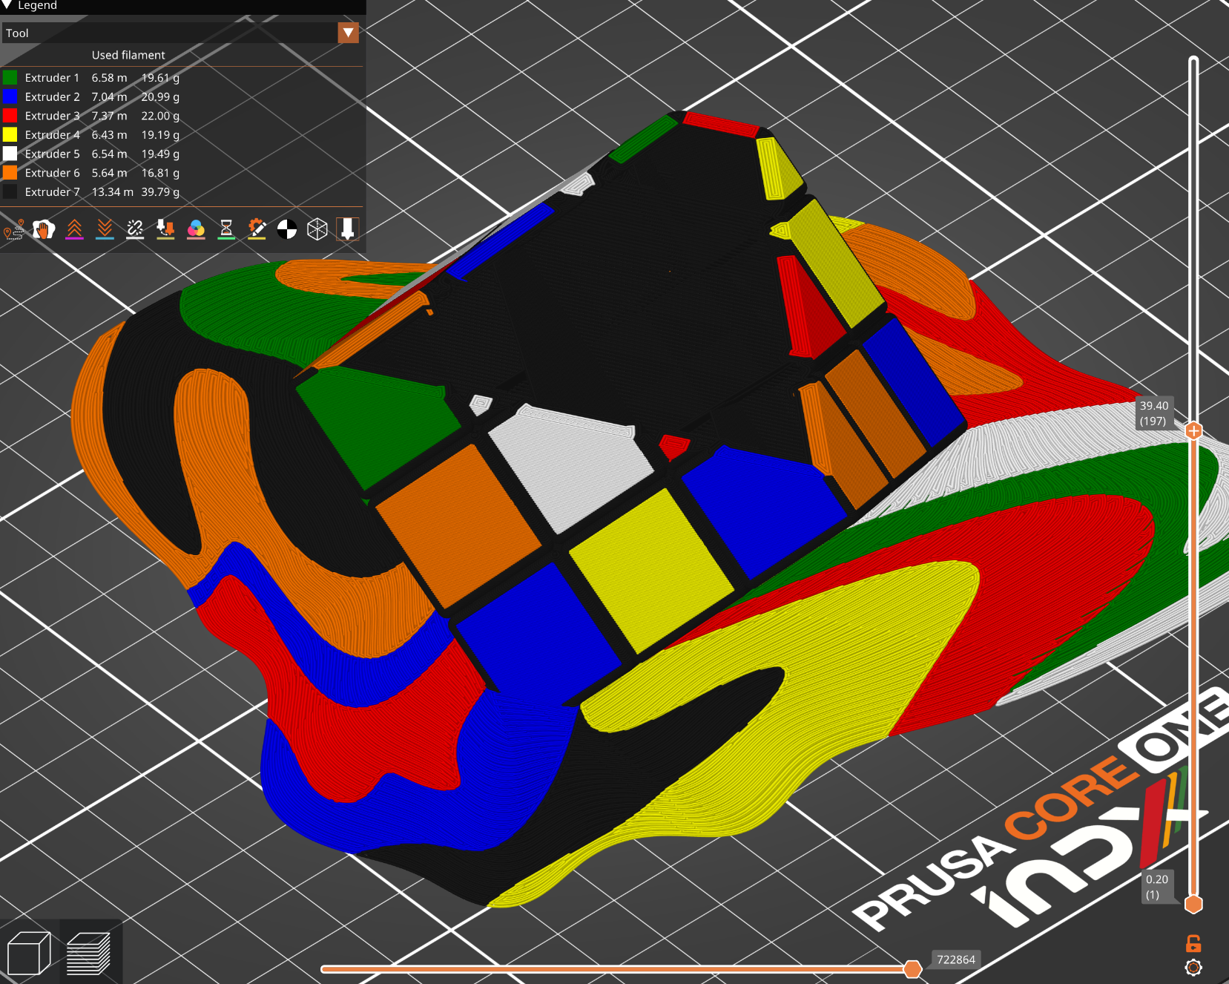Toggle Wipe moves hand icon
Image resolution: width=1229 pixels, height=984 pixels.
pos(44,229)
